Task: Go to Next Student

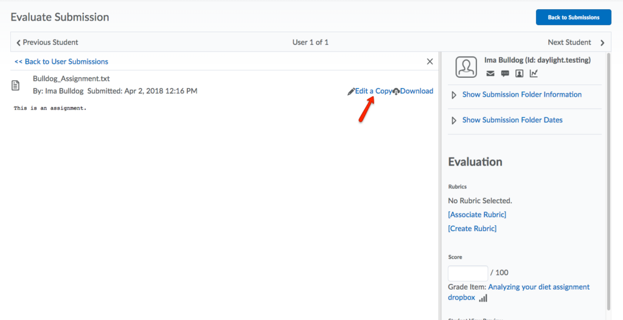Action: (x=576, y=43)
